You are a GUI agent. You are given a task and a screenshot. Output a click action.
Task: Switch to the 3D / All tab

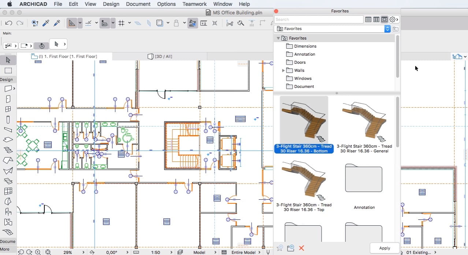click(x=160, y=56)
